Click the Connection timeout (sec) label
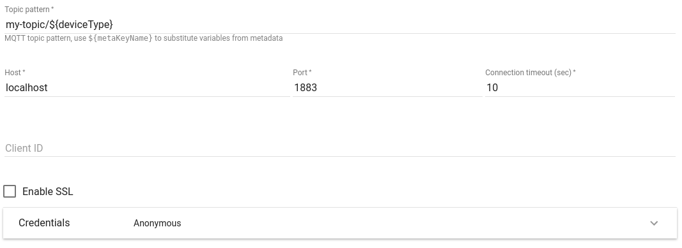The width and height of the screenshot is (682, 248). [531, 73]
